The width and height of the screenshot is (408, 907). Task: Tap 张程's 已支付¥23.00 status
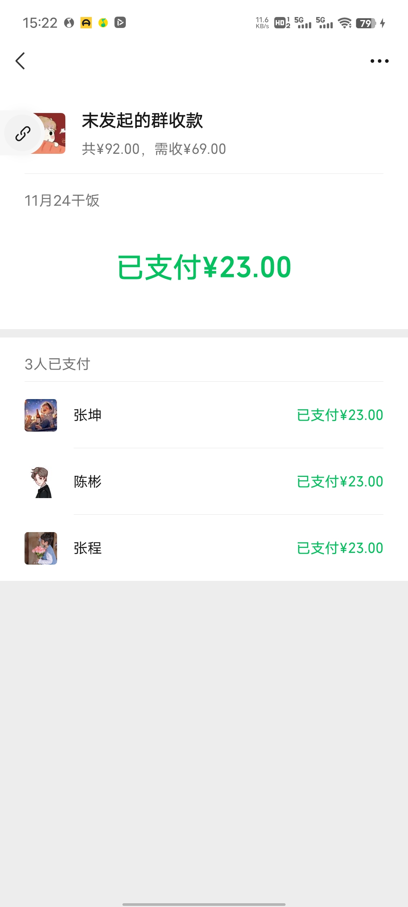click(x=340, y=548)
